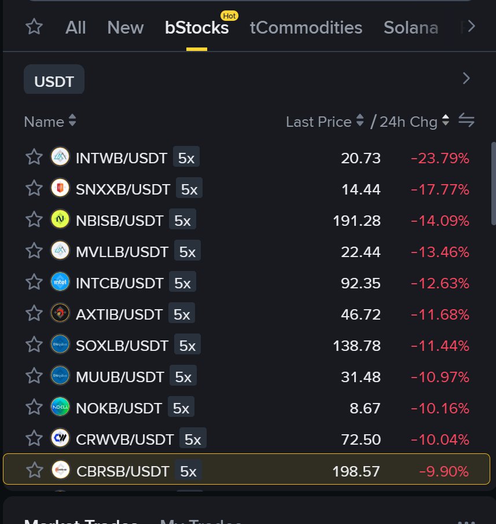Click the NBISB green coin logo
Image resolution: width=496 pixels, height=524 pixels.
[x=60, y=219]
